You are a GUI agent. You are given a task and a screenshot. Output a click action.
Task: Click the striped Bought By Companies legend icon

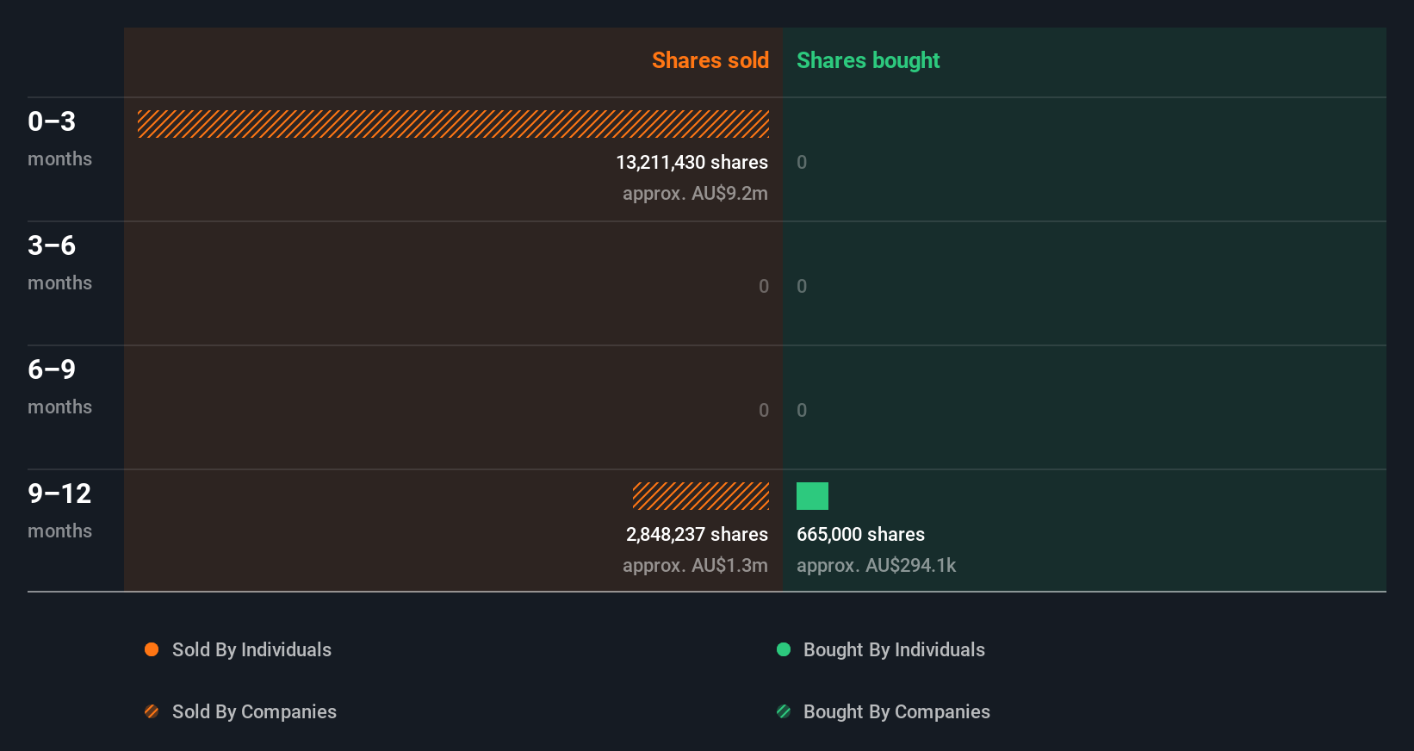(784, 711)
